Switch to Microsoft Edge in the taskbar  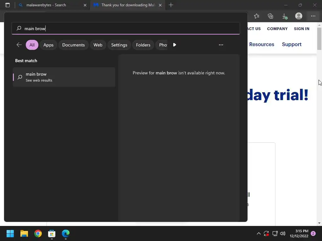pos(66,233)
